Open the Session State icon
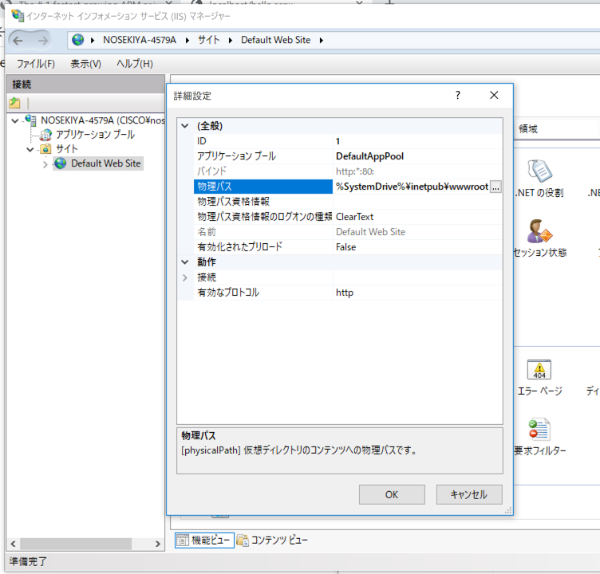 tap(539, 231)
